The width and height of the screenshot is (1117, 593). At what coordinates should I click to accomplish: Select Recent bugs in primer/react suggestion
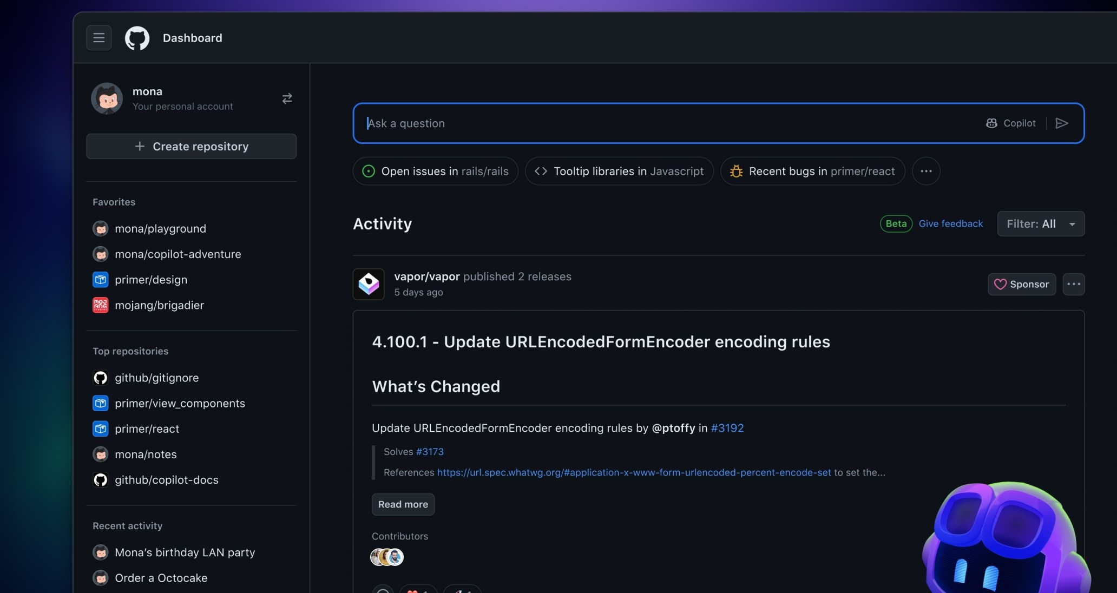[812, 171]
